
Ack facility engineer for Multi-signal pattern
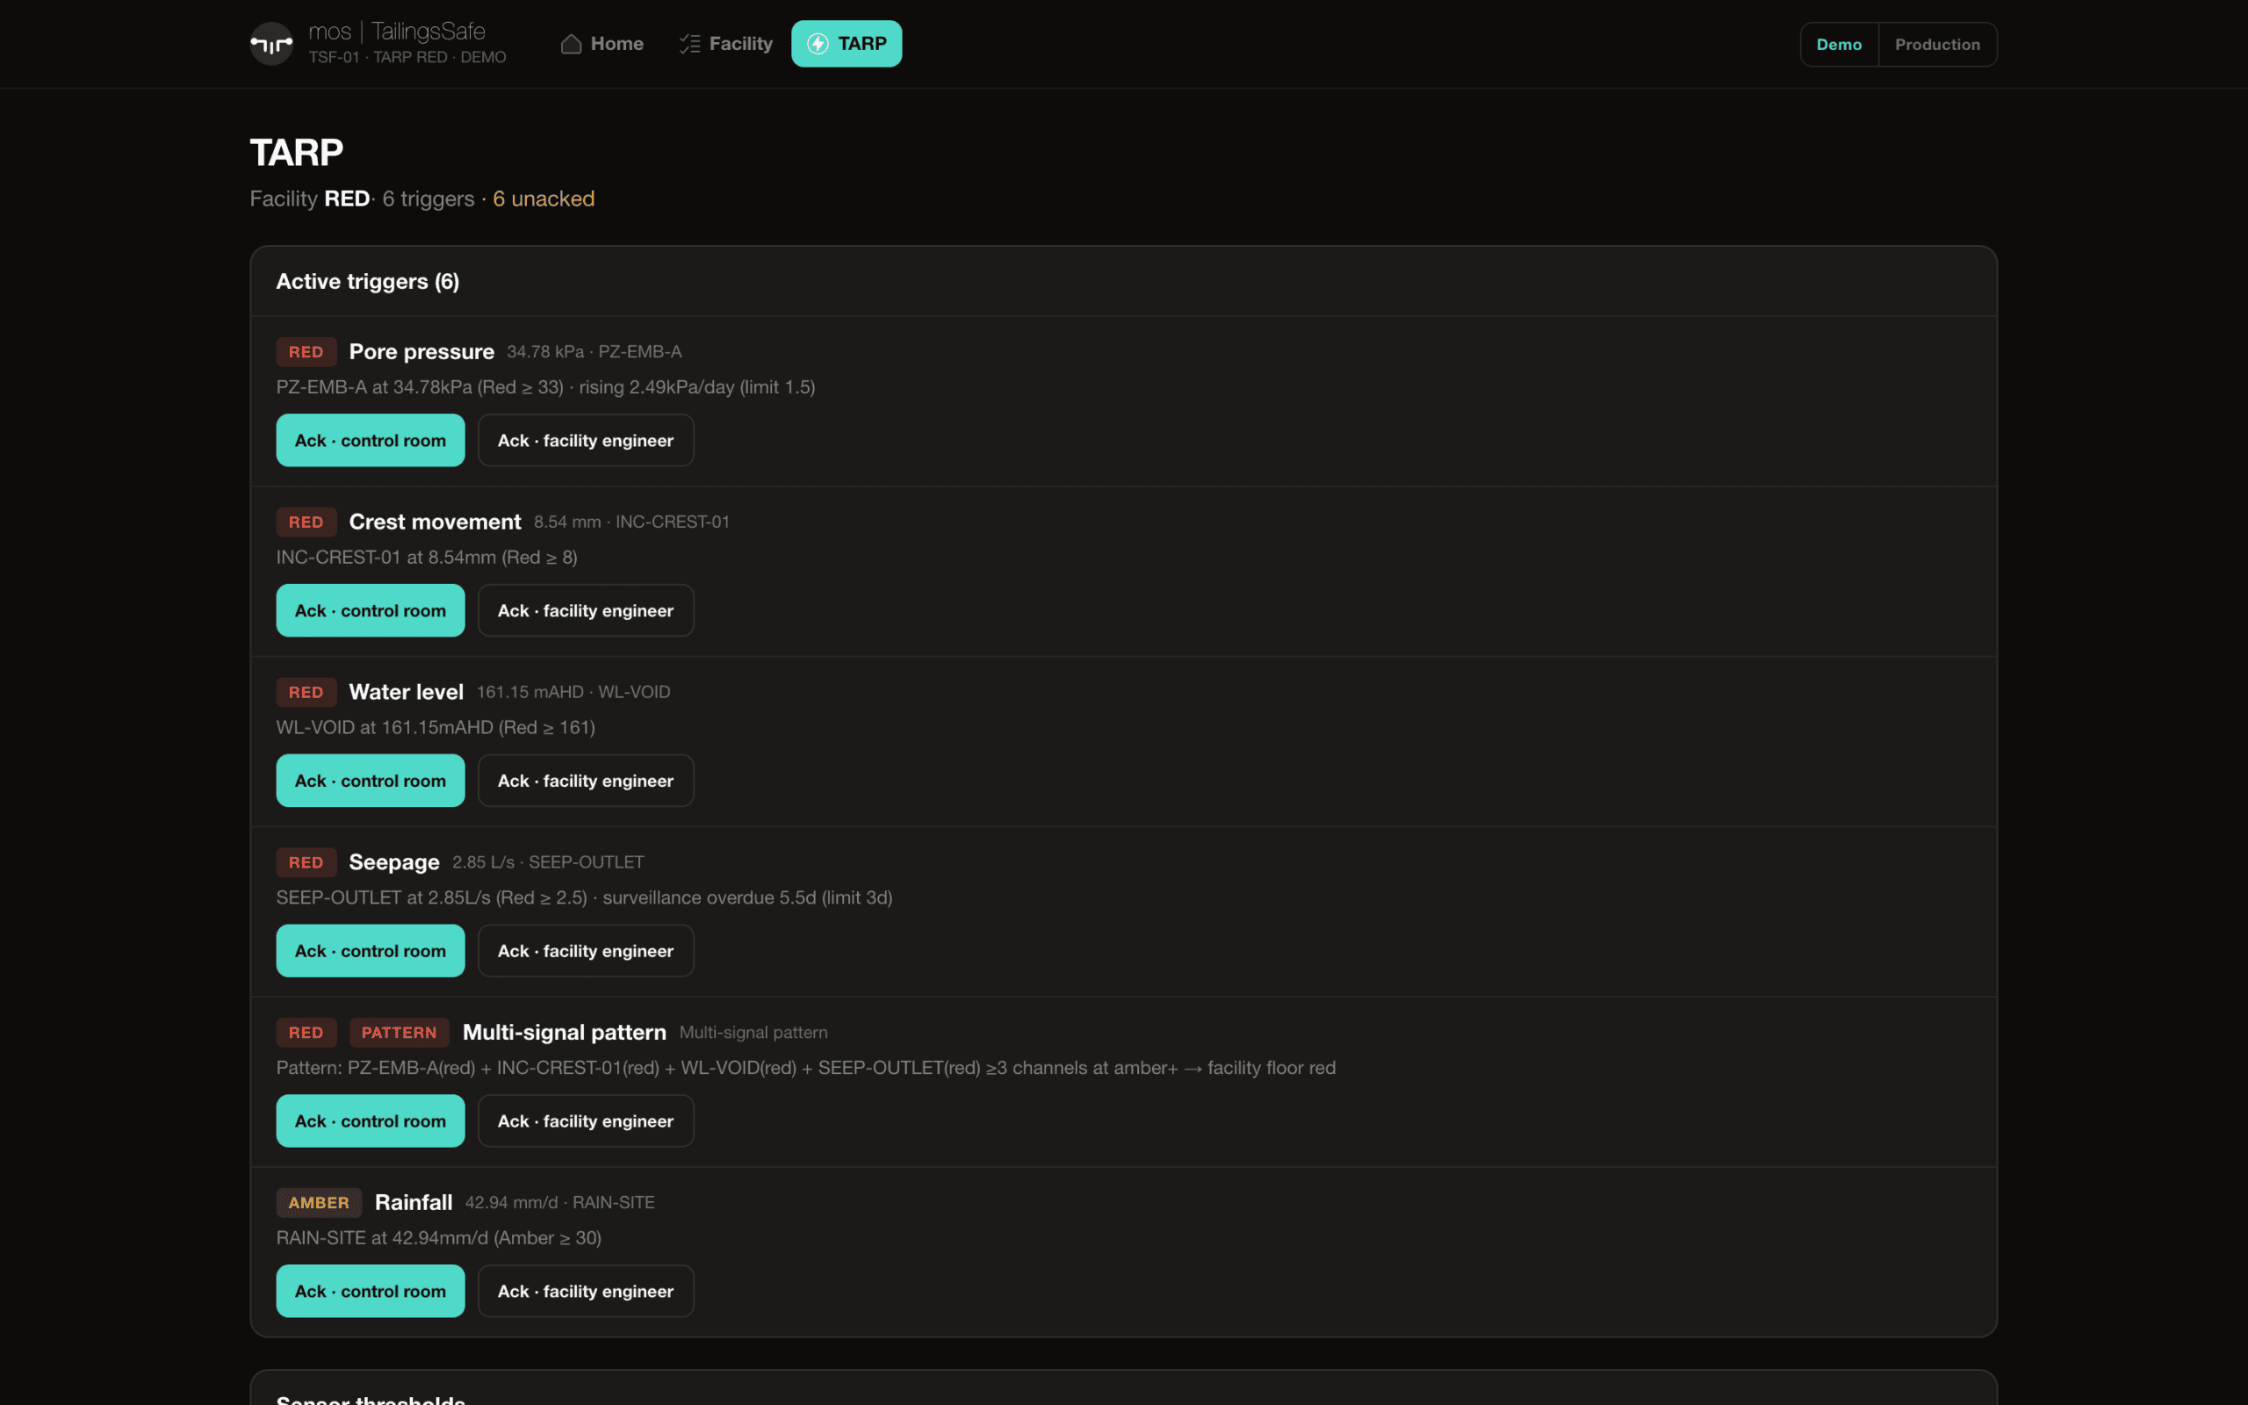click(585, 1120)
